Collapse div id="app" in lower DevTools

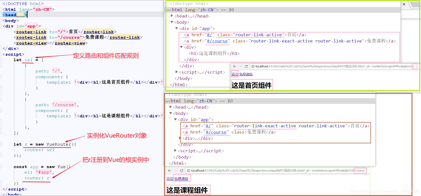(x=175, y=119)
